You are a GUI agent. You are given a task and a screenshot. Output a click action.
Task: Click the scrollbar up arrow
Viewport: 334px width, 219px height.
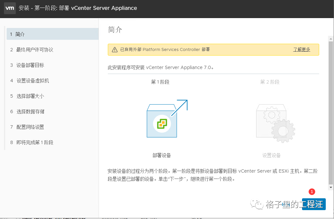coord(331,39)
